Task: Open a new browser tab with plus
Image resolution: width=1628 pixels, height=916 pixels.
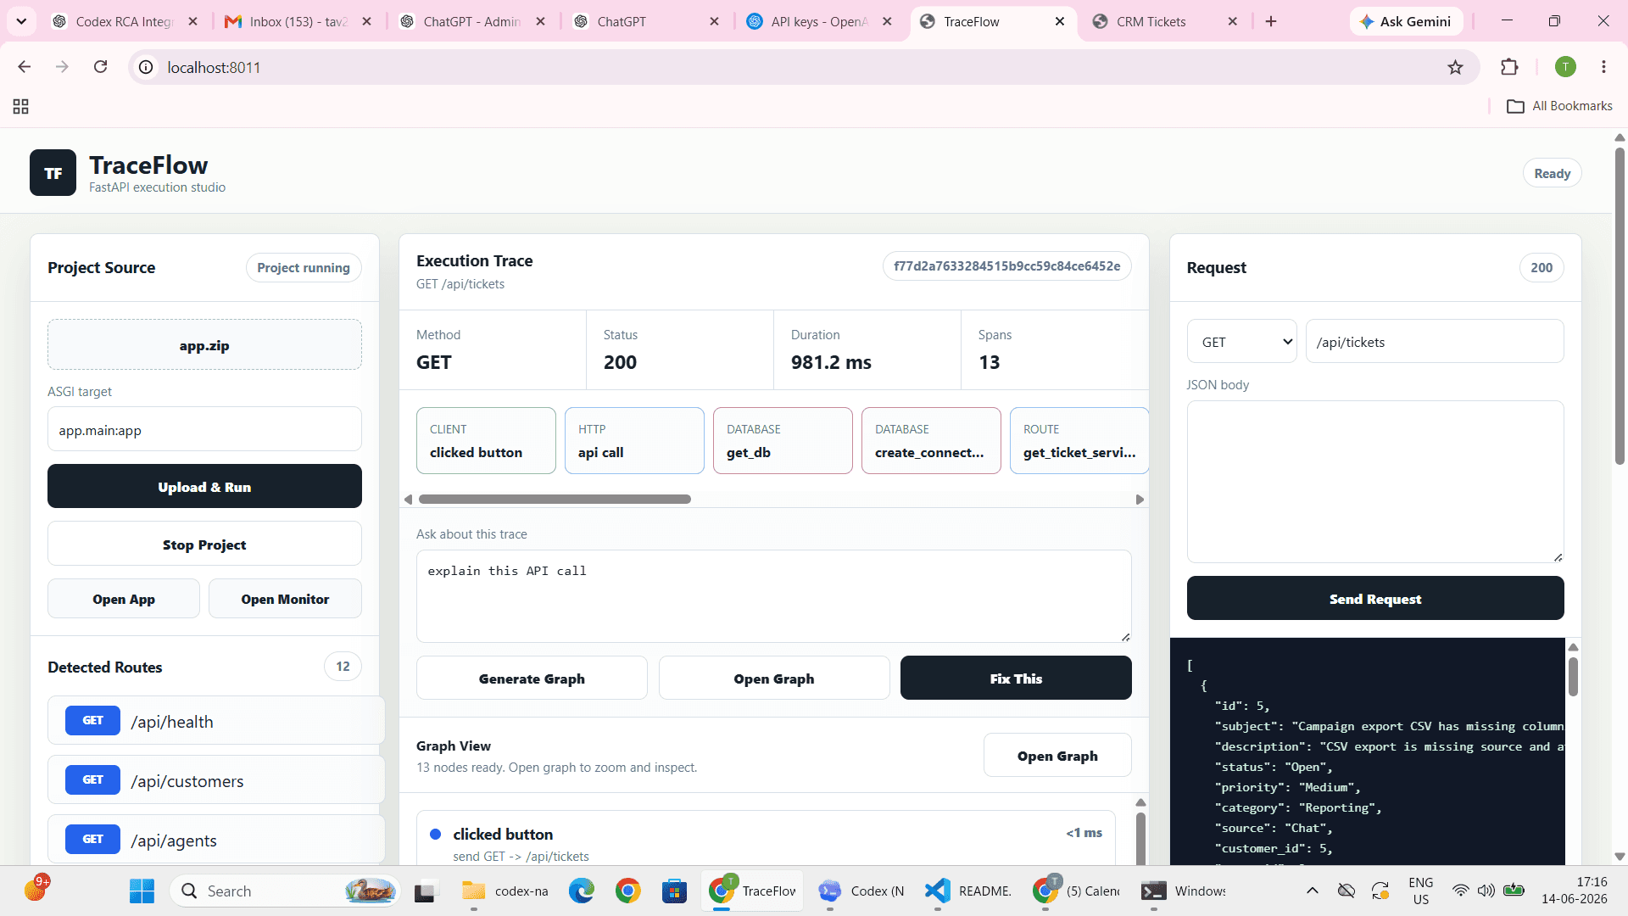Action: (1270, 21)
